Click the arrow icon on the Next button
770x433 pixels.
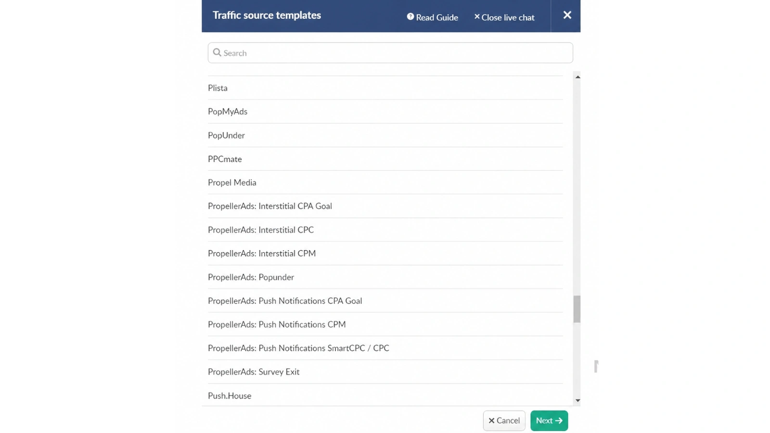click(559, 420)
